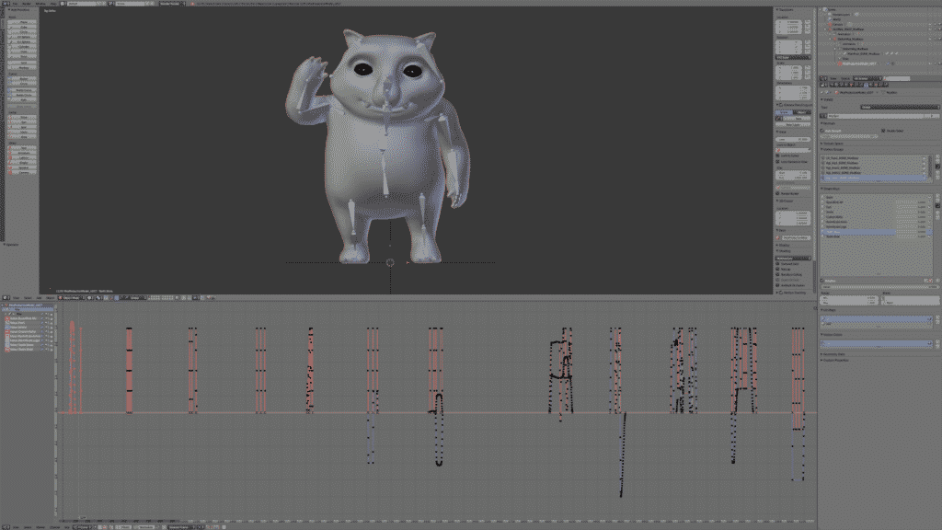Add an Armature object
The image size is (942, 530).
pos(23,153)
